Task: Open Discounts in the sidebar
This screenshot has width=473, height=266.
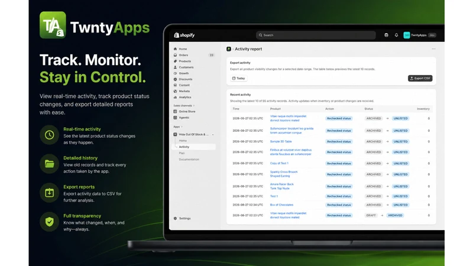Action: [185, 79]
